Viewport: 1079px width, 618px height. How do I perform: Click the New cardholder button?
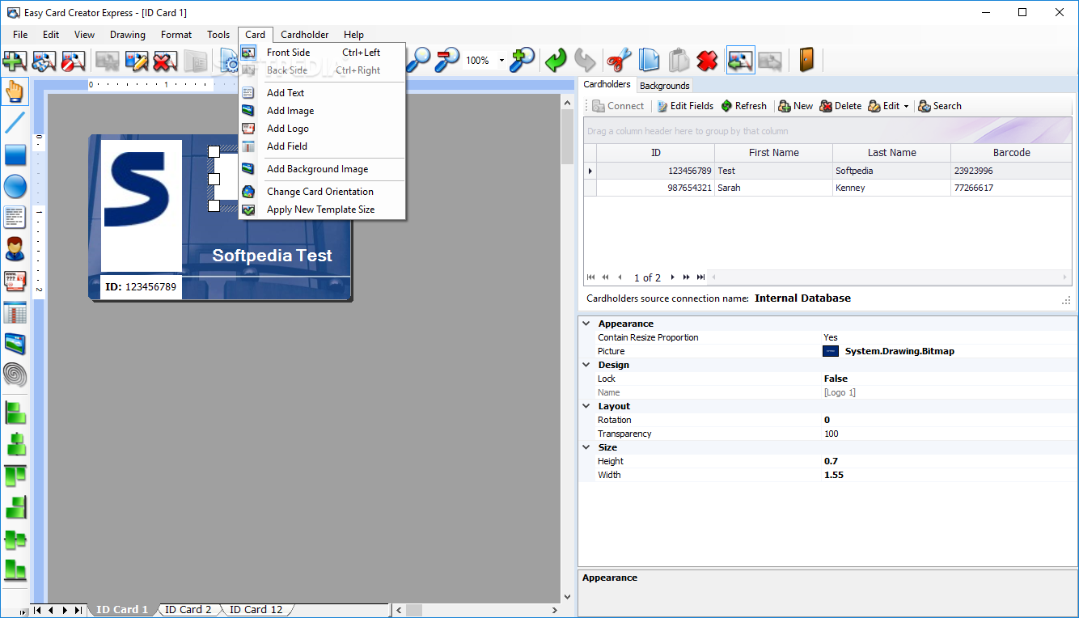[x=795, y=106]
